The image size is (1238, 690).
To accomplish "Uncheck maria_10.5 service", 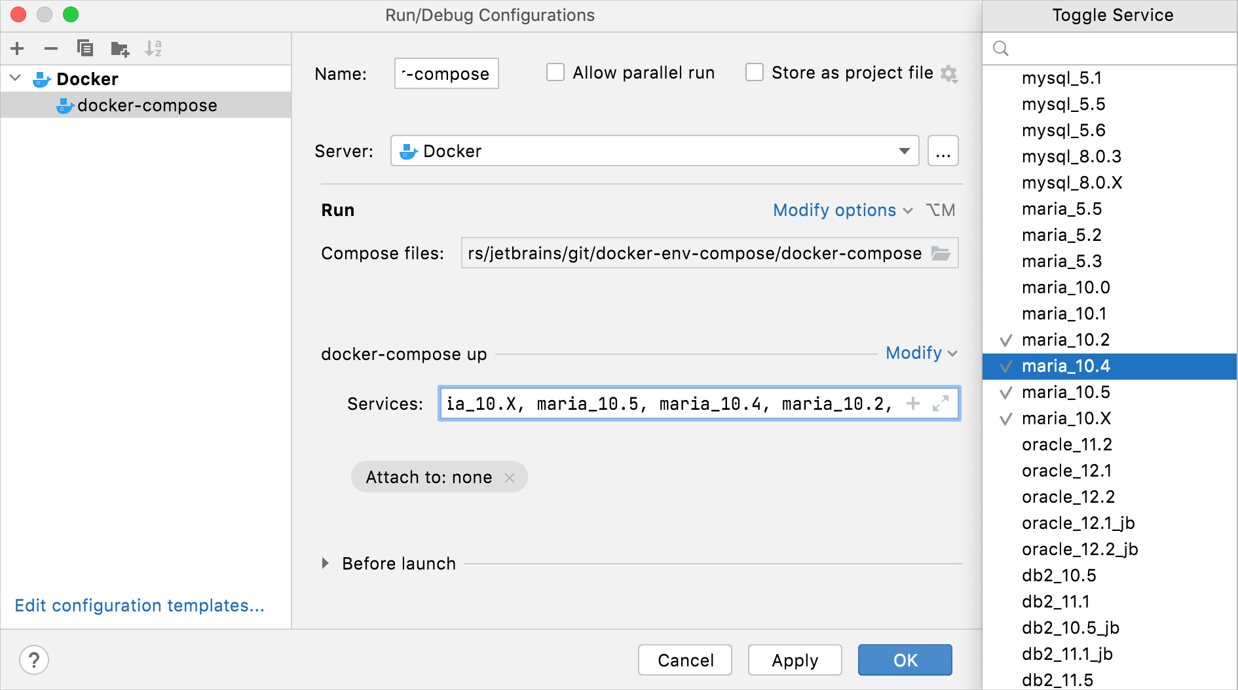I will pyautogui.click(x=1110, y=392).
